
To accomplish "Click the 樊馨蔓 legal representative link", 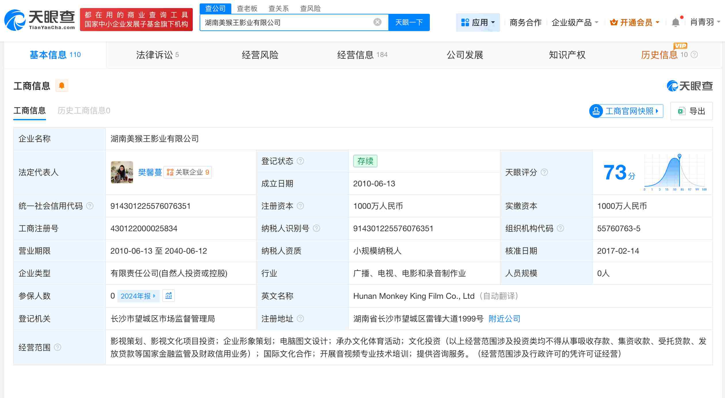I will pyautogui.click(x=149, y=172).
